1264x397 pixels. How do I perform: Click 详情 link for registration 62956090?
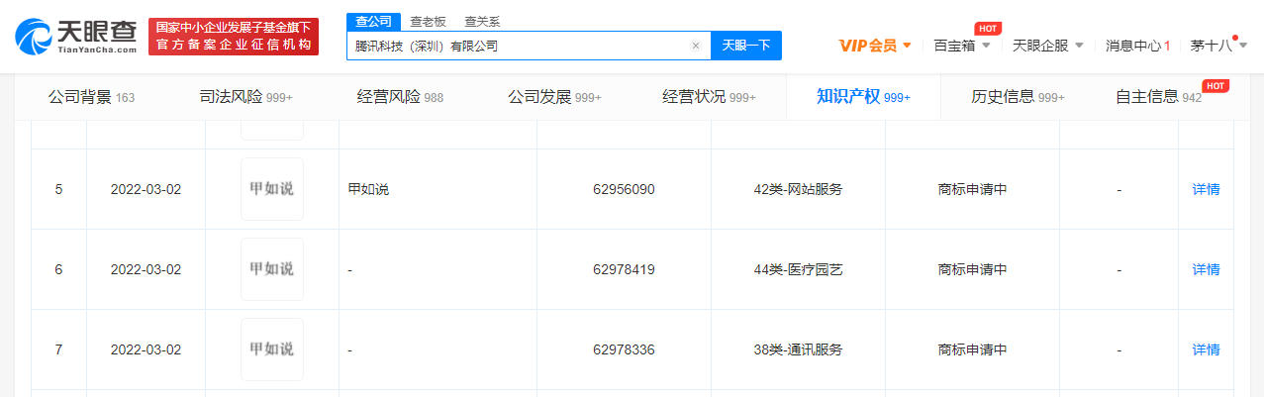[1206, 189]
